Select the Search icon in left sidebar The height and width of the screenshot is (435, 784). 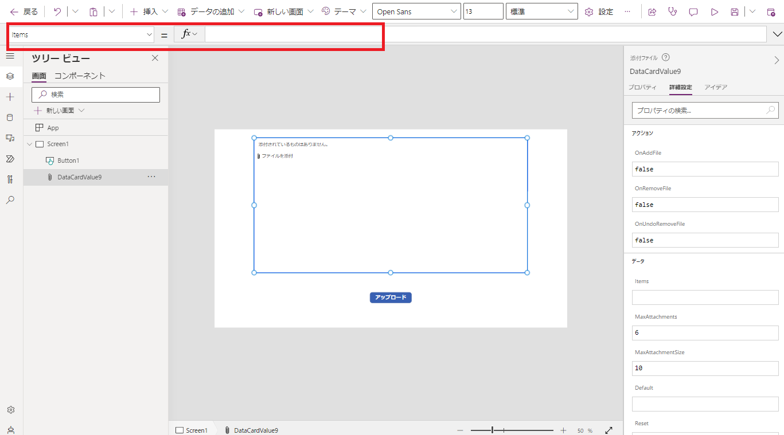[x=9, y=199]
